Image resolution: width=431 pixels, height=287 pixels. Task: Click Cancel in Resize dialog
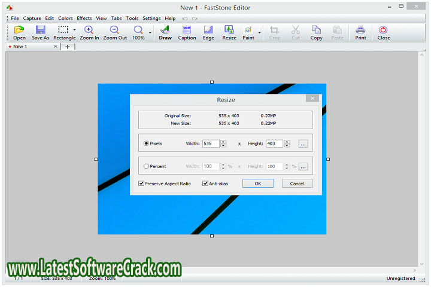(297, 184)
